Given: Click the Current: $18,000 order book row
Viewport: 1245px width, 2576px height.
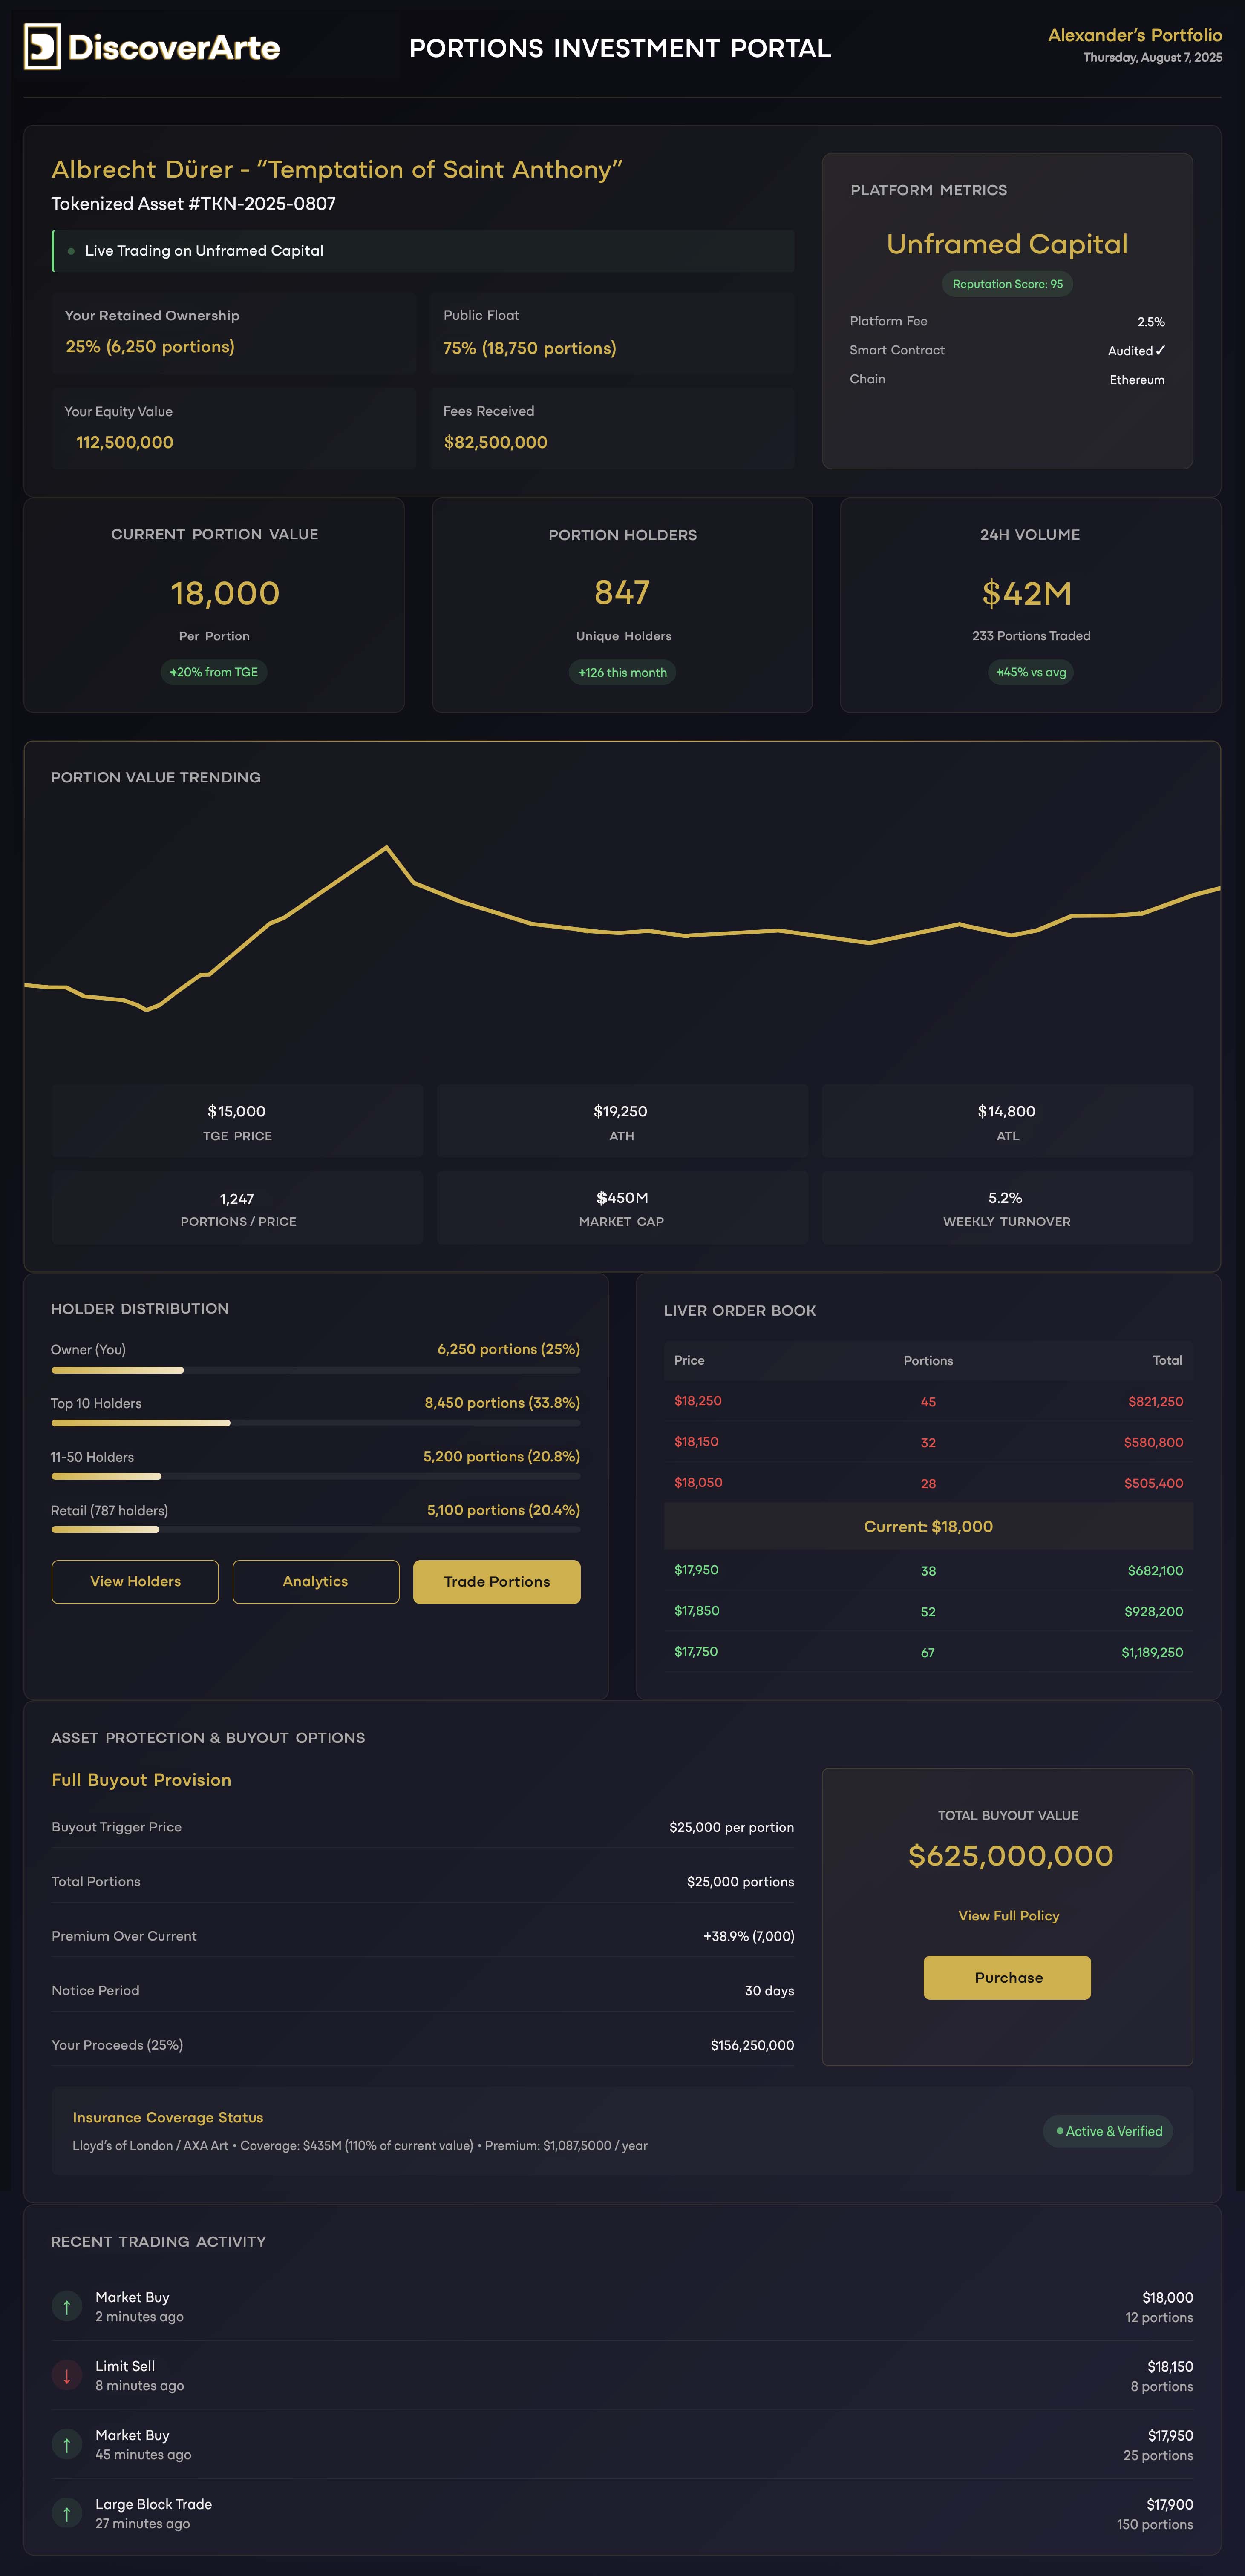Looking at the screenshot, I should point(928,1526).
